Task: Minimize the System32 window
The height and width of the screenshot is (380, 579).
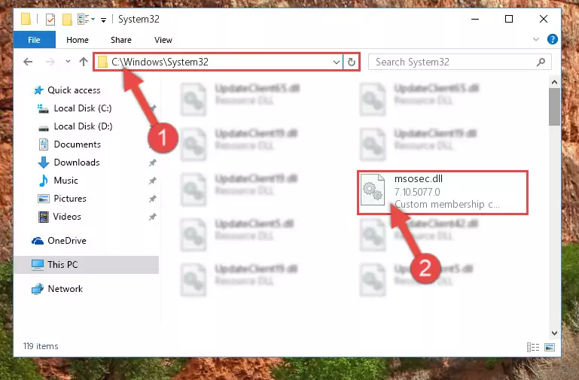Action: pos(475,19)
